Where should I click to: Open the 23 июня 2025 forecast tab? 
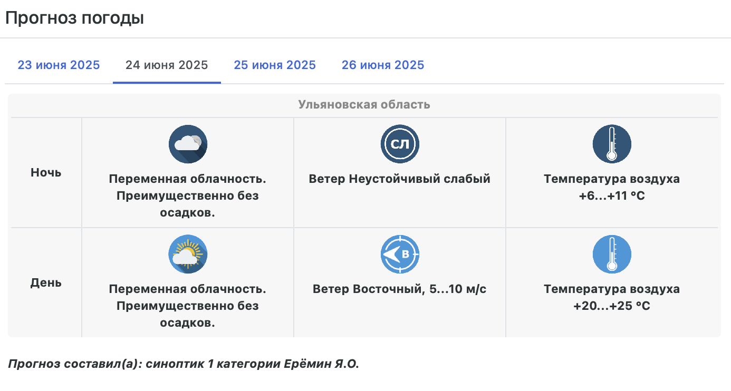(x=59, y=65)
